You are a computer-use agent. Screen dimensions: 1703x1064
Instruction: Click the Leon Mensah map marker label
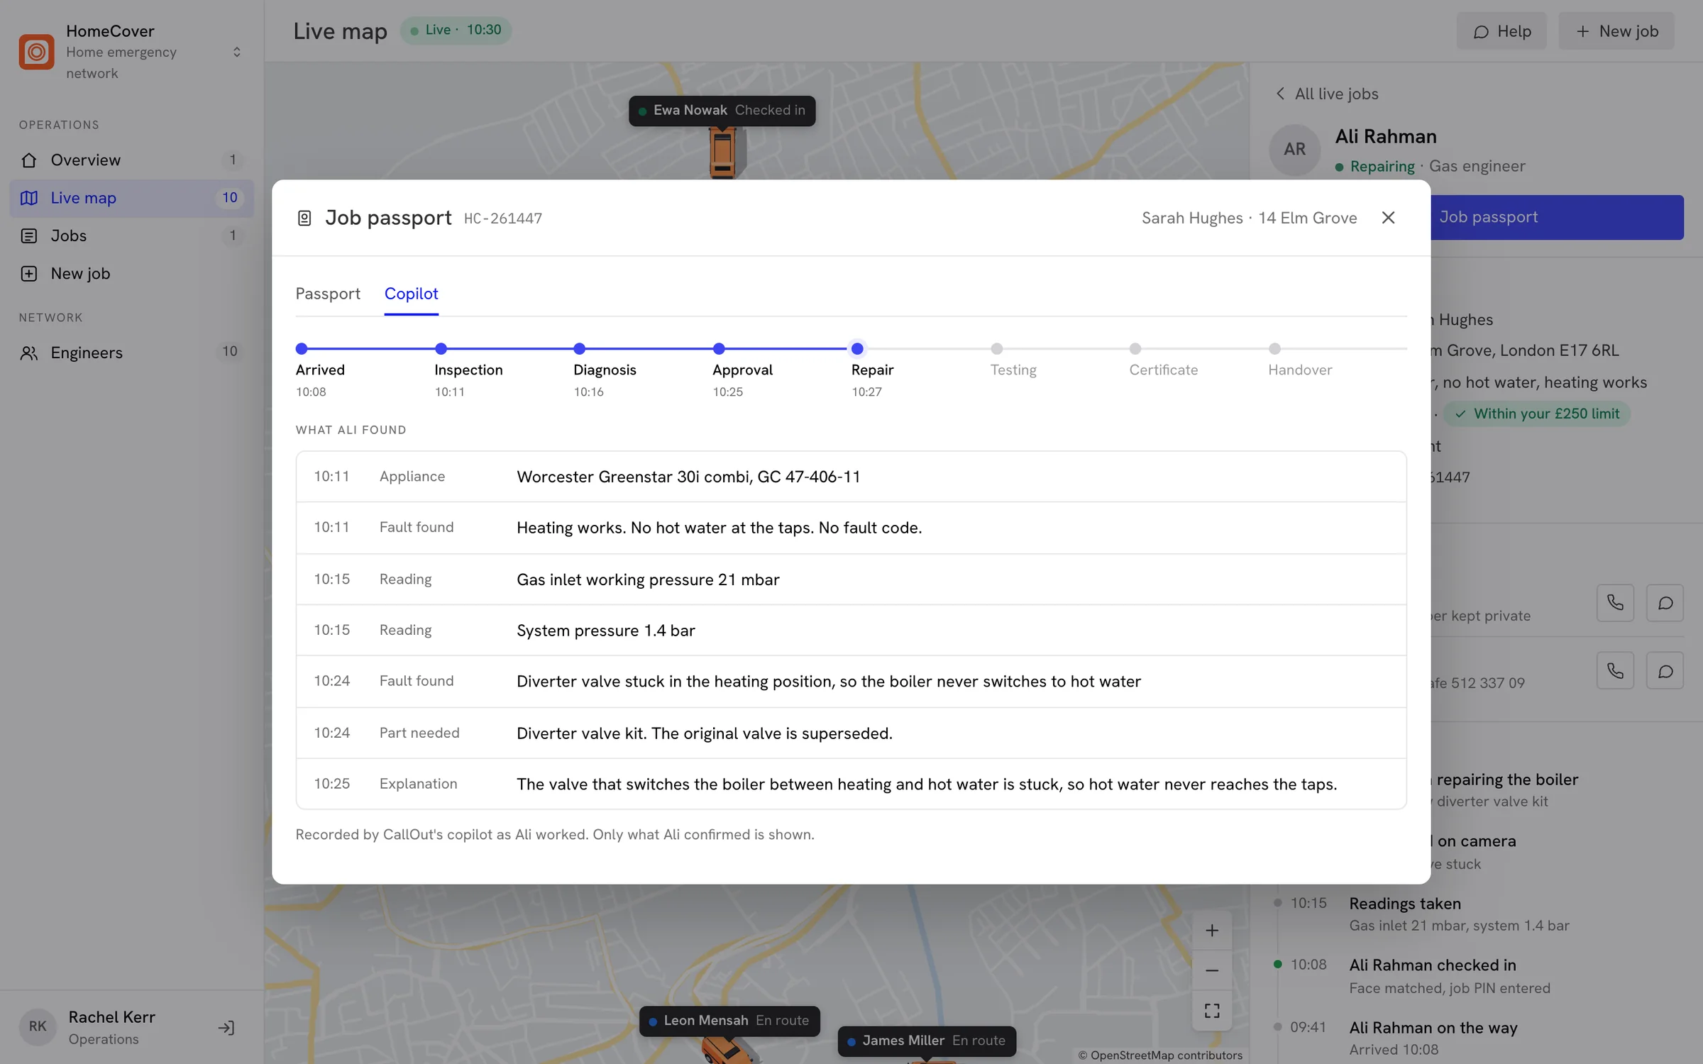pos(729,1021)
